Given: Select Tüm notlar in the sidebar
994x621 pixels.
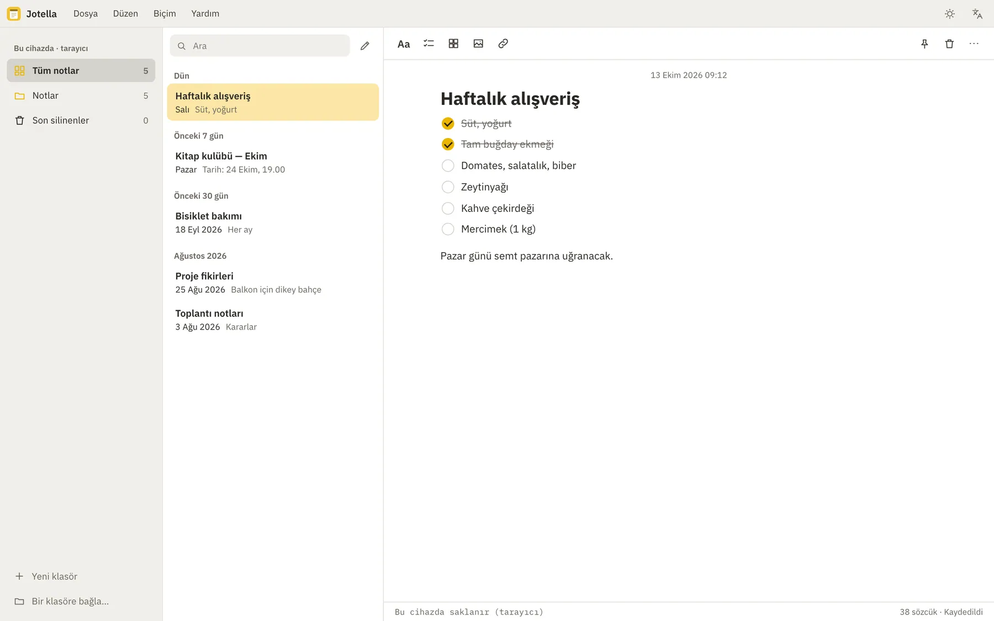Looking at the screenshot, I should tap(81, 71).
